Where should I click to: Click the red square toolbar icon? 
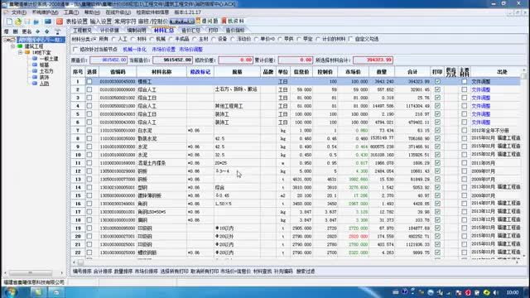tap(60, 22)
